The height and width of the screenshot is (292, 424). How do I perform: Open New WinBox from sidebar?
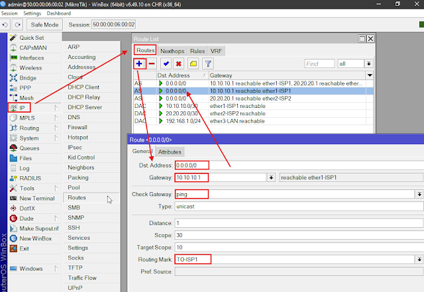tap(35, 238)
